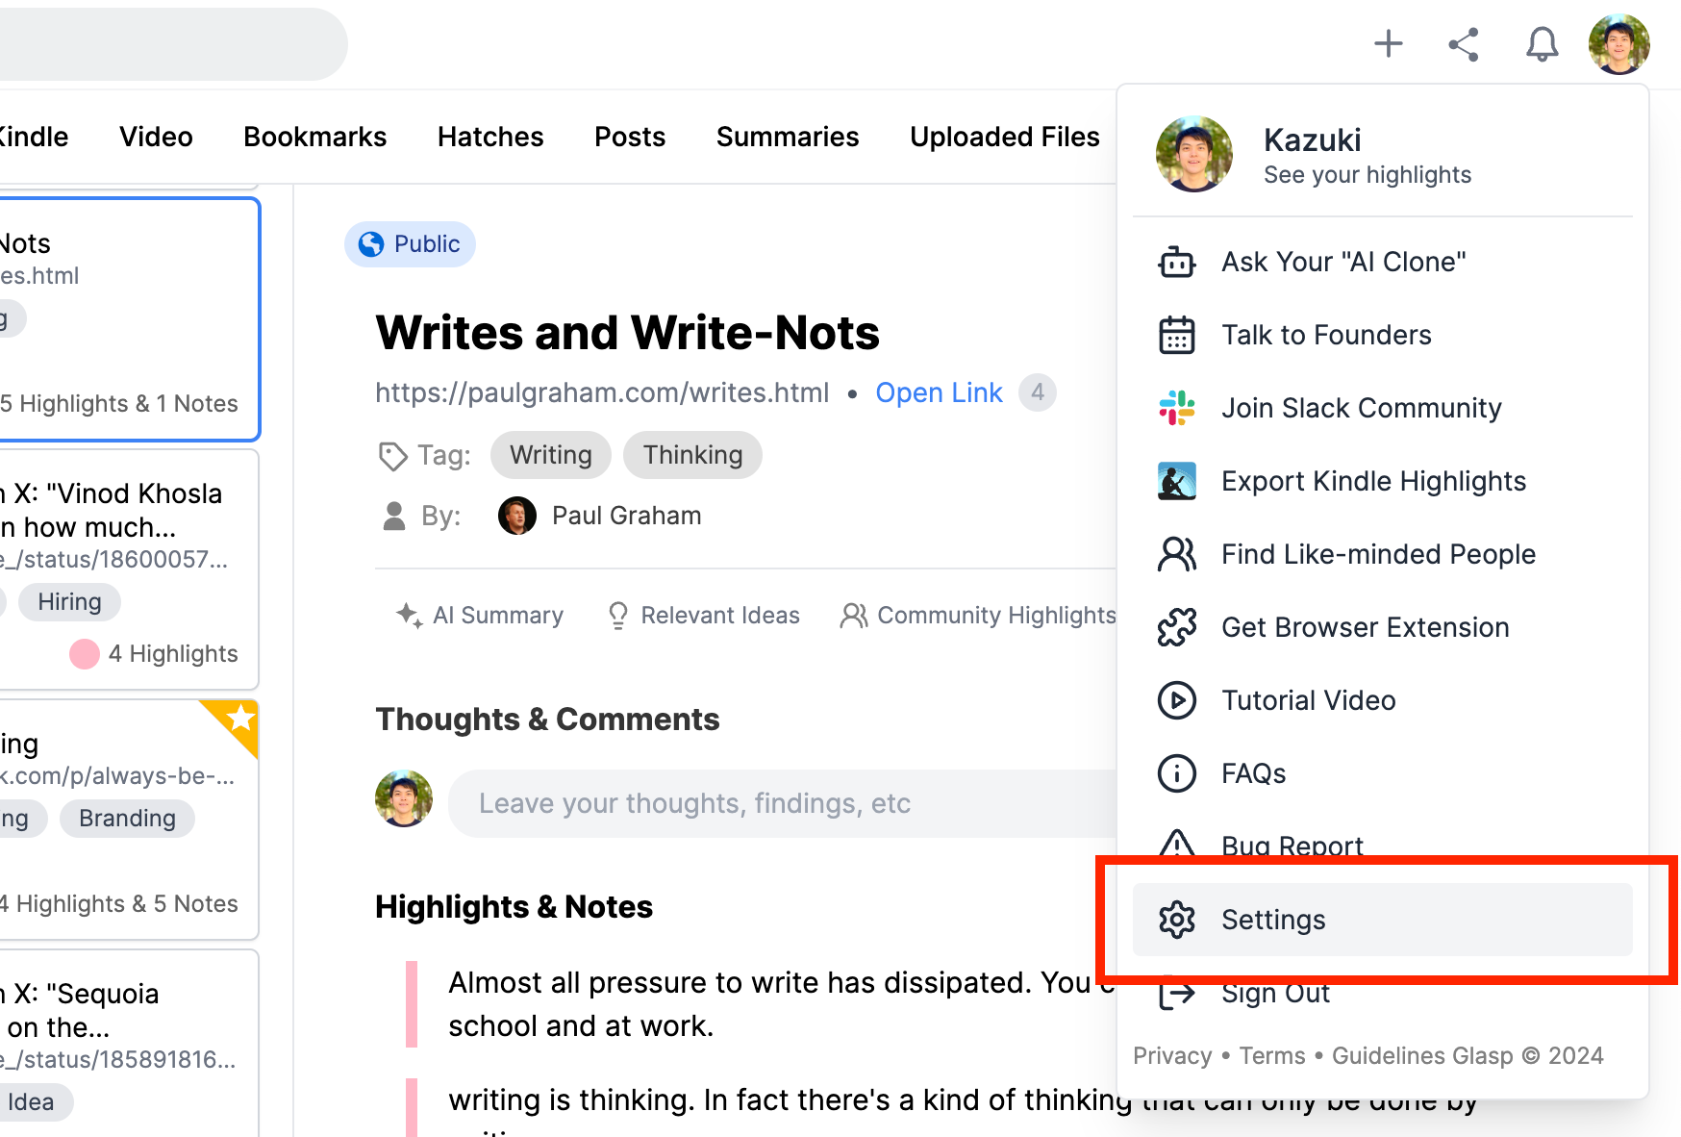Click the people icon beside Find Like-minded People

click(x=1177, y=554)
